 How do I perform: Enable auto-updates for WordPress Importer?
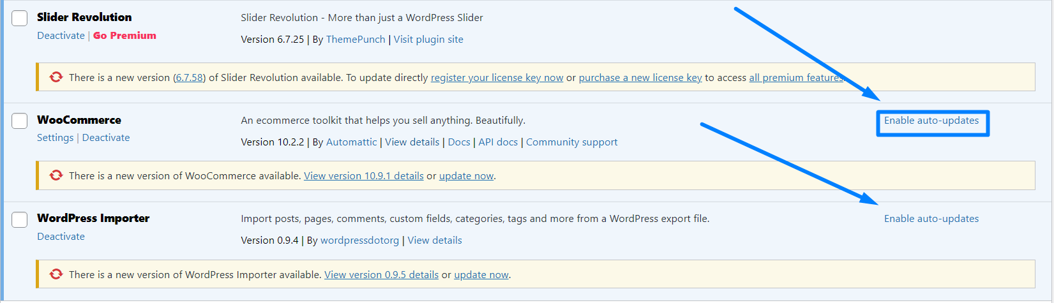pos(931,219)
